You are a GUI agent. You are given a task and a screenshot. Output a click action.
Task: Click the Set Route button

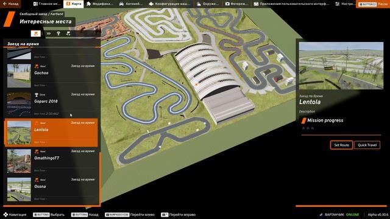pos(341,145)
